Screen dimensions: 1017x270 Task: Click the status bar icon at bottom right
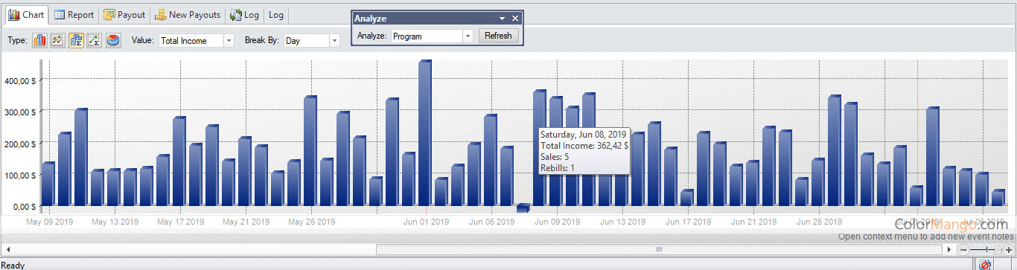[x=985, y=265]
